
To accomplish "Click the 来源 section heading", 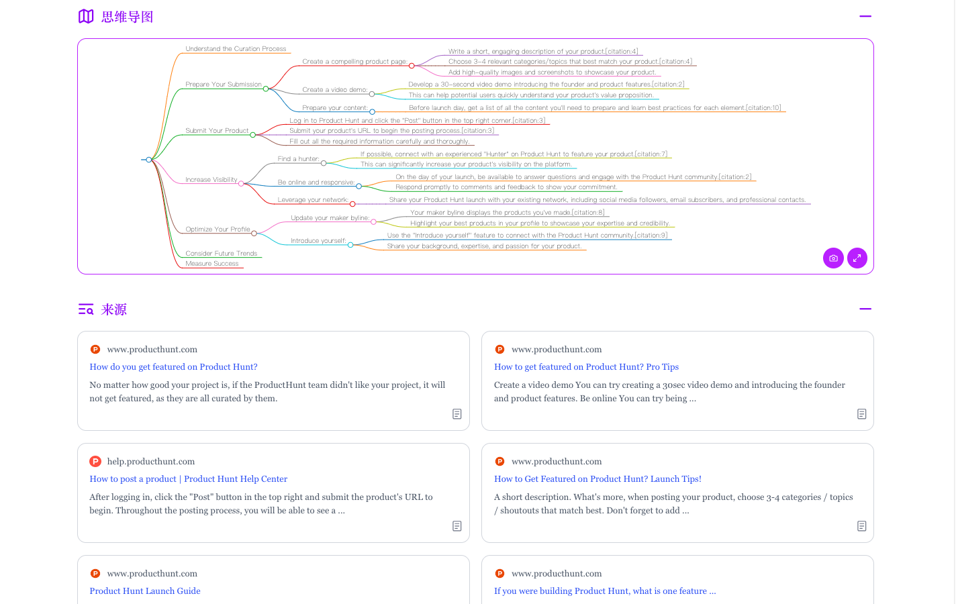I will 114,309.
